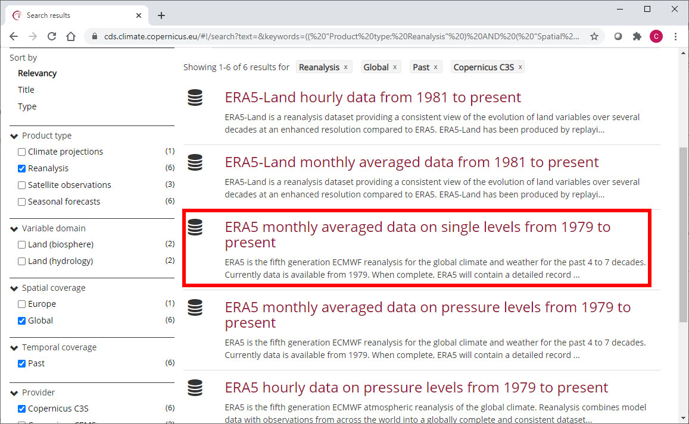This screenshot has height=424, width=689.
Task: Uncheck the Reanalysis product type
Action: point(21,168)
